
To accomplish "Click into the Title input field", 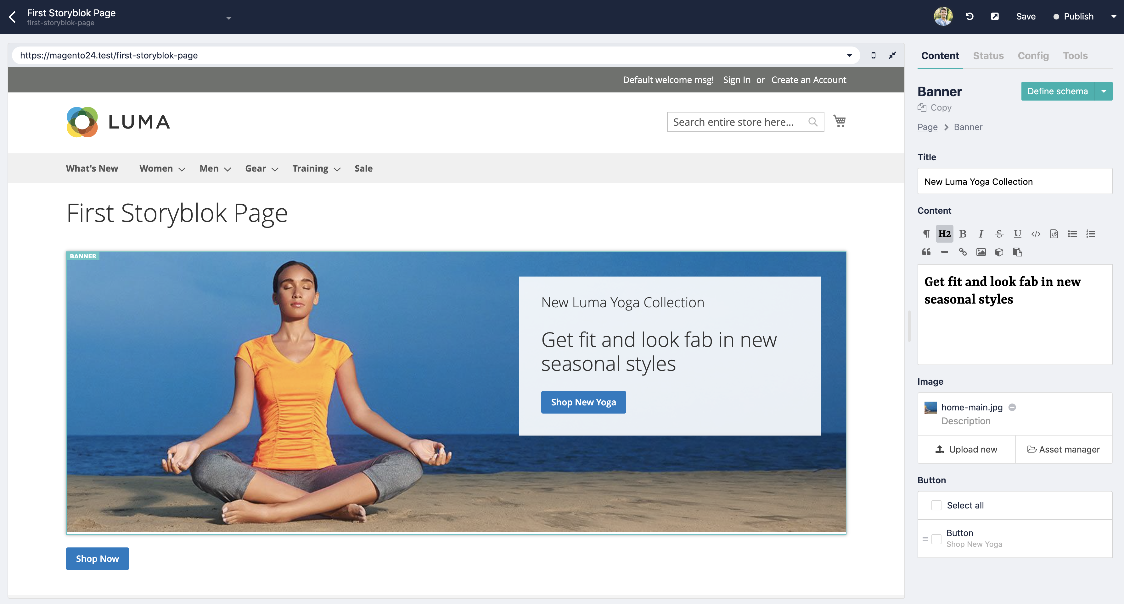I will click(1014, 181).
